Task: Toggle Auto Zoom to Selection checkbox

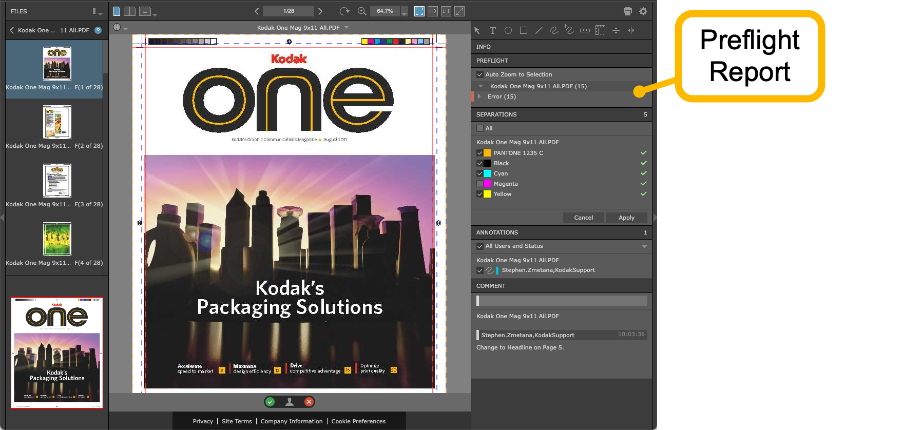Action: tap(480, 74)
